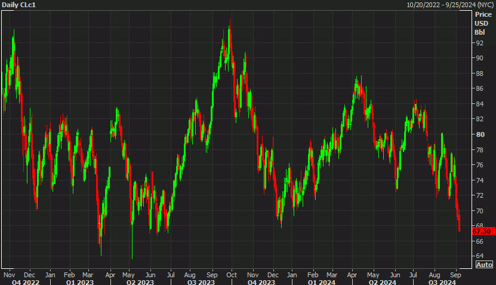Select the 90 price axis label
The image size is (496, 285).
click(x=480, y=59)
